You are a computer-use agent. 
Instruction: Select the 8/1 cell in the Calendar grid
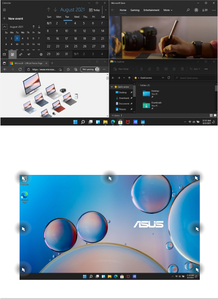coord(49,23)
